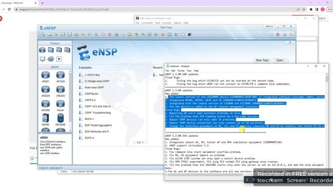Screen dimensions: 333x187
Task: Go to previous page of Examples list
Action: click(x=135, y=142)
